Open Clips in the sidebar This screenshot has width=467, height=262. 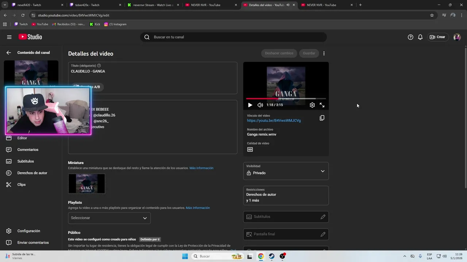(x=22, y=184)
